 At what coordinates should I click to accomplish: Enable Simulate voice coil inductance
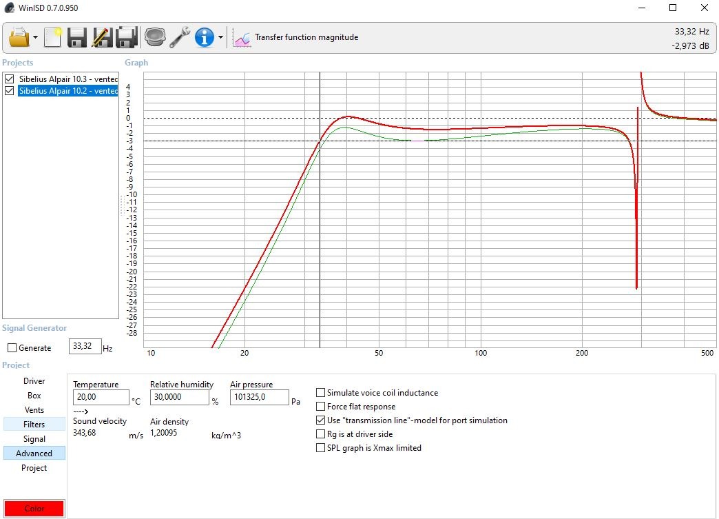click(x=320, y=393)
